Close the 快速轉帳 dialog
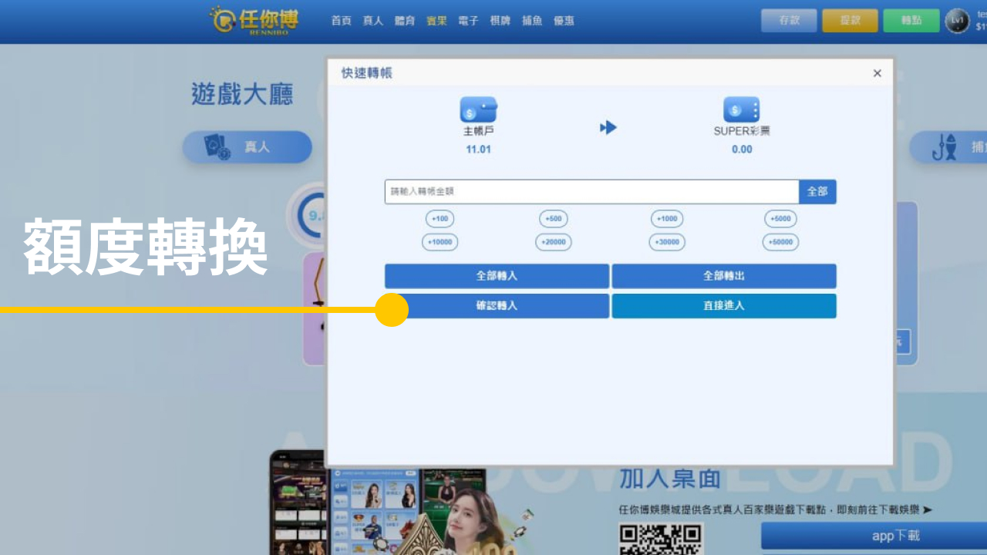 click(877, 73)
